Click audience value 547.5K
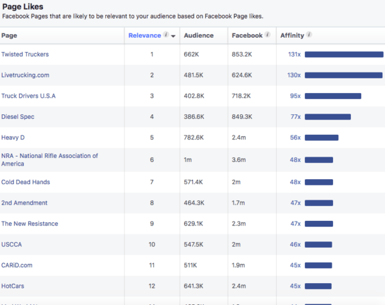 [194, 245]
